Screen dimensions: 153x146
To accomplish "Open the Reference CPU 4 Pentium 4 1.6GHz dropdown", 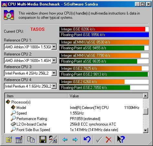I will pos(54,86).
